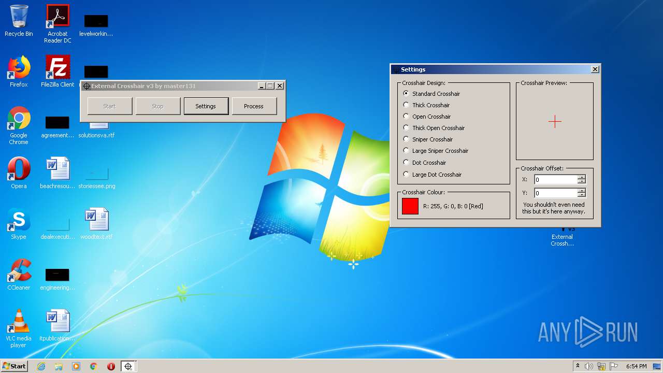
Task: Select Large Sniper Crosshair design
Action: click(435, 151)
